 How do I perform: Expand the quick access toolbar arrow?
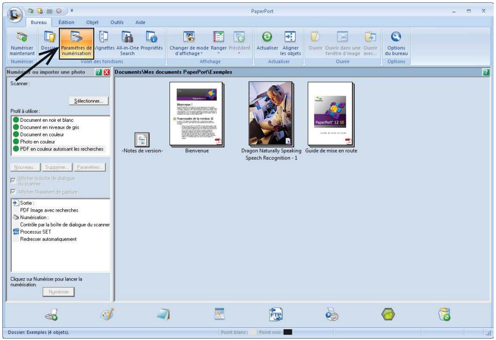tap(72, 11)
